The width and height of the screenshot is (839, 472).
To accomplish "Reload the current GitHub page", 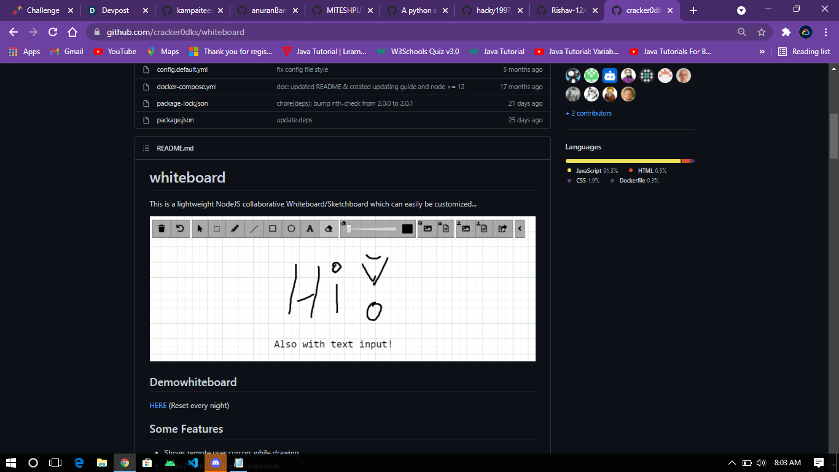I will click(53, 32).
